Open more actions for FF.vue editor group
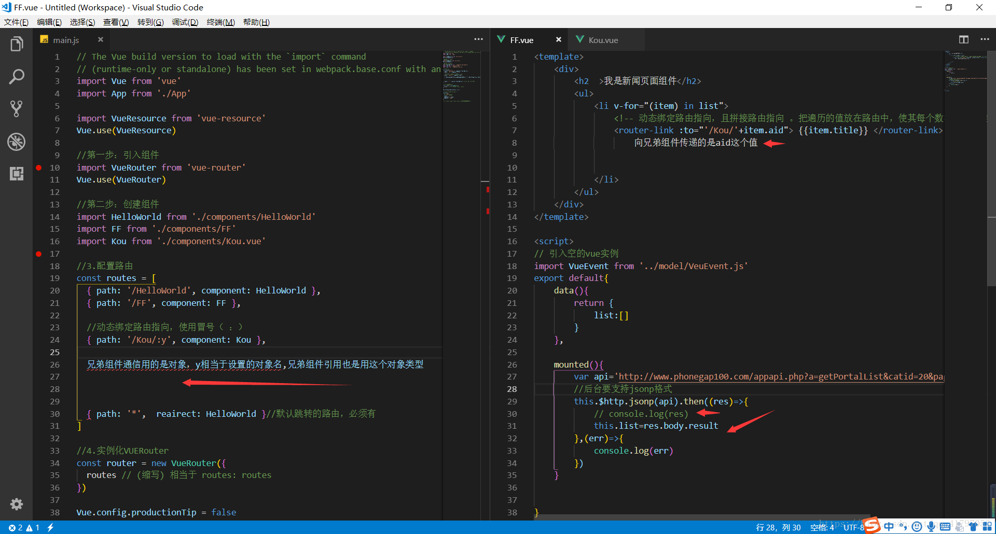 point(985,39)
